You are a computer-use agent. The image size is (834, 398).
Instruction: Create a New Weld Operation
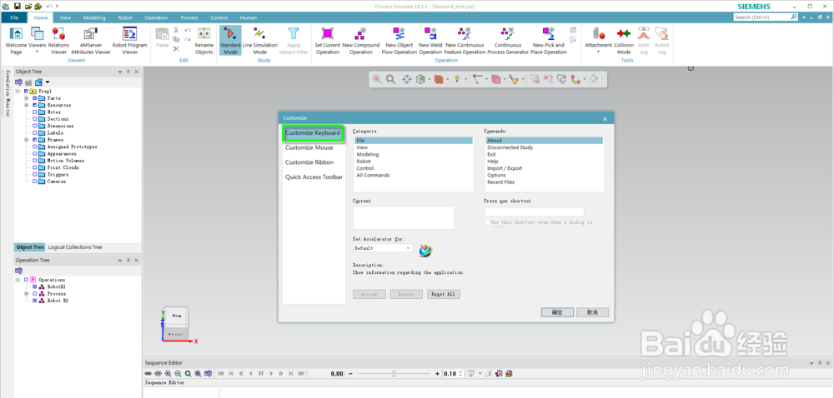(x=430, y=41)
